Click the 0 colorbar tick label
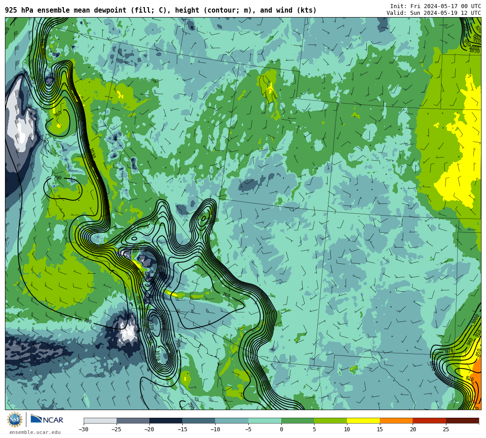This screenshot has height=438, width=486. (281, 429)
